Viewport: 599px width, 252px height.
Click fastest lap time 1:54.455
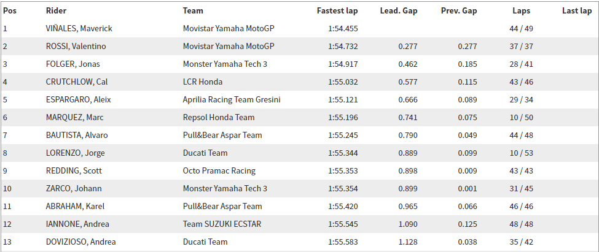click(x=343, y=29)
